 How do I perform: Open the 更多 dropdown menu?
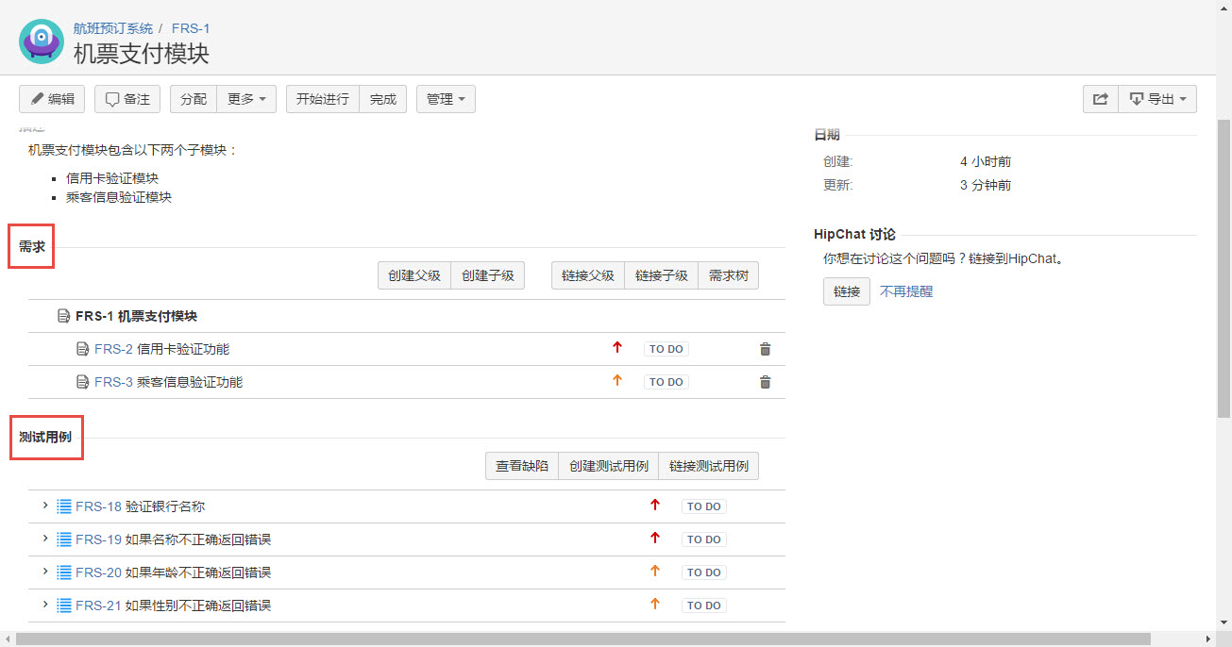[x=246, y=99]
